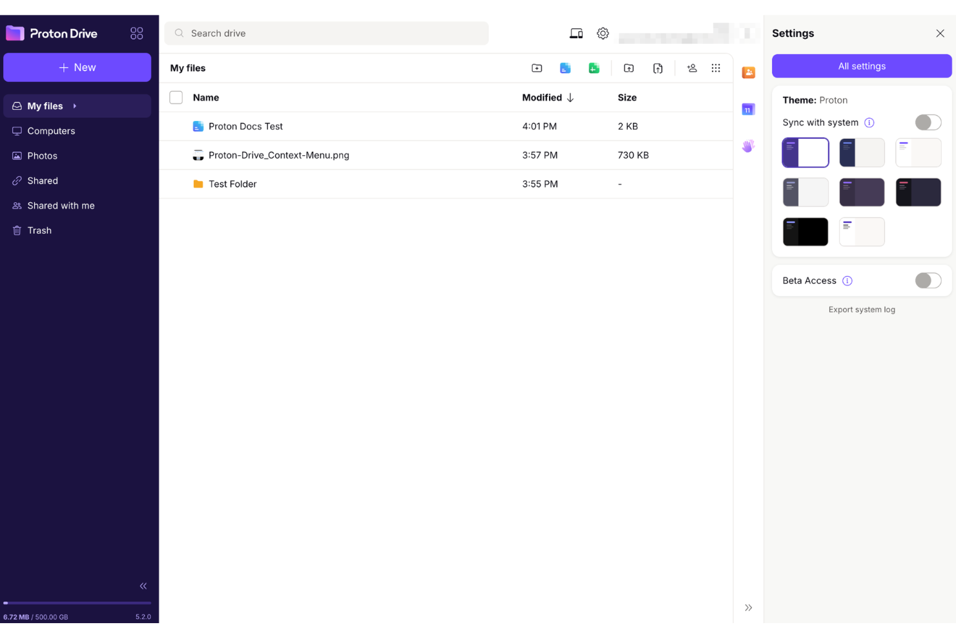Viewport: 956px width, 638px height.
Task: Click the Test Folder folder icon
Action: pos(198,184)
